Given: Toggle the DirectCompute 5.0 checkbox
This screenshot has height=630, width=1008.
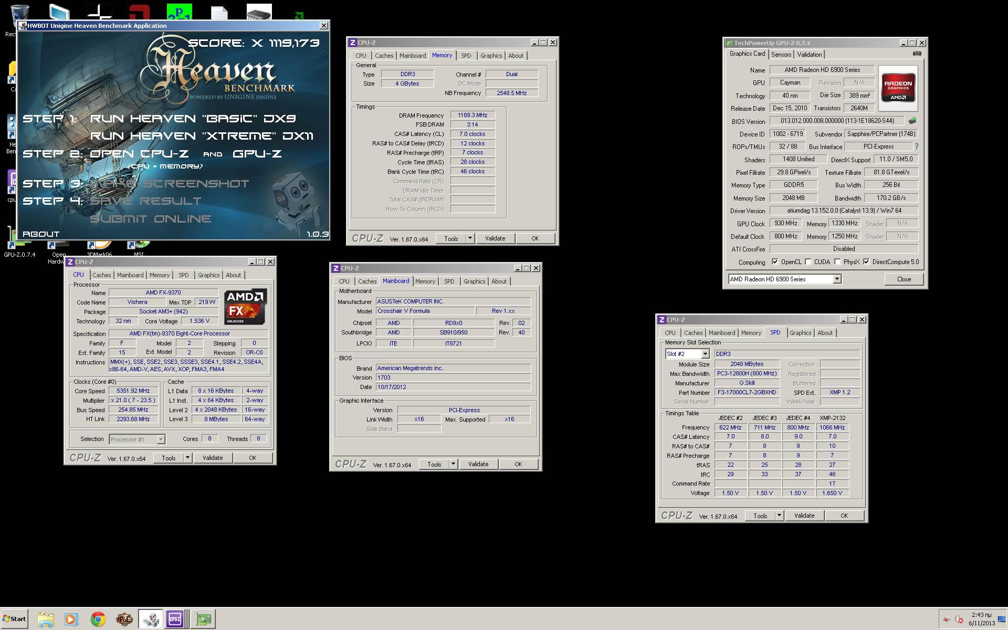Looking at the screenshot, I should click(866, 261).
